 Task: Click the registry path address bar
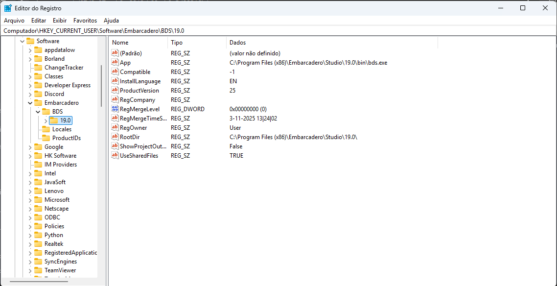click(278, 31)
